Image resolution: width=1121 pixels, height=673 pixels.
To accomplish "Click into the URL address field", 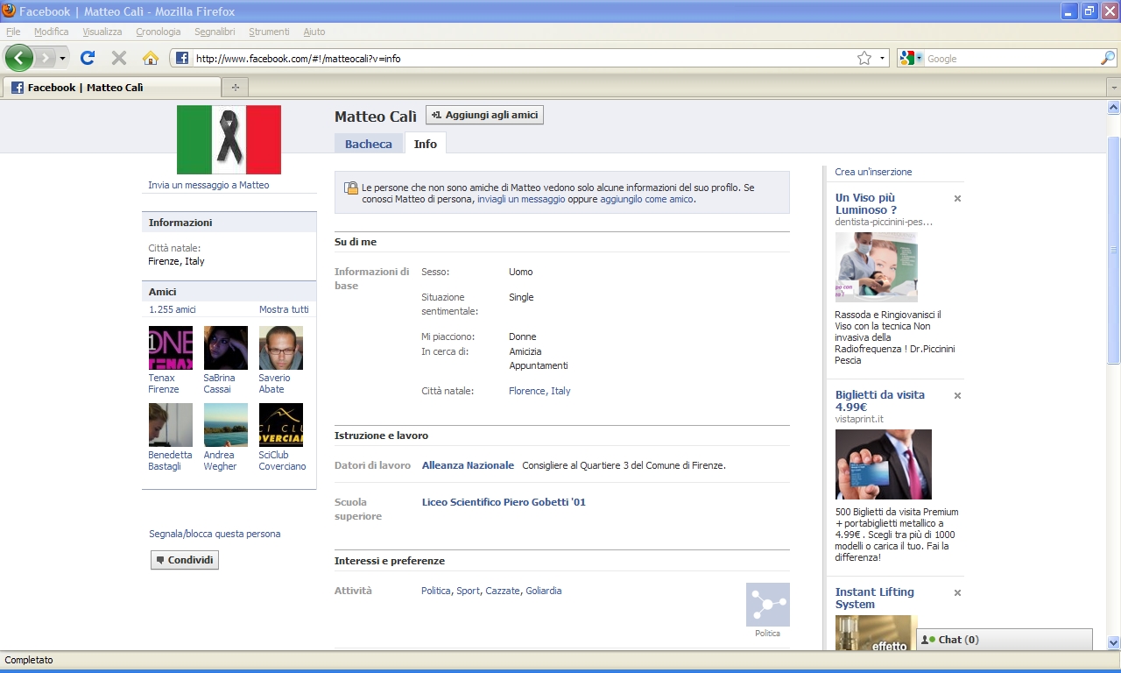I will [523, 58].
